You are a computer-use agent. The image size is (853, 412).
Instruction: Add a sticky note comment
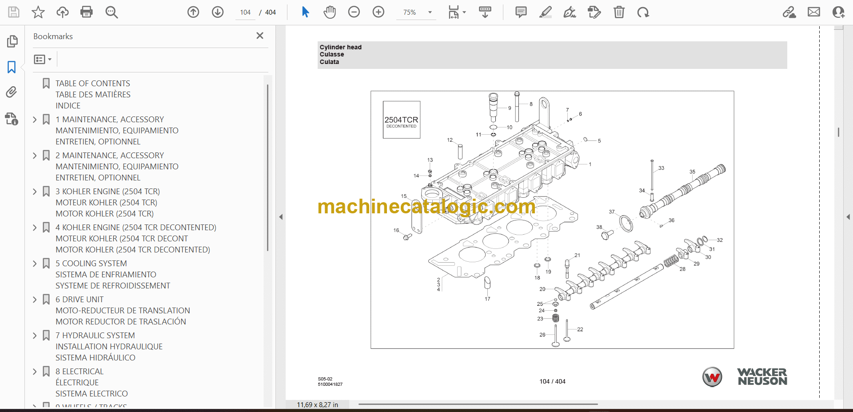pos(521,12)
